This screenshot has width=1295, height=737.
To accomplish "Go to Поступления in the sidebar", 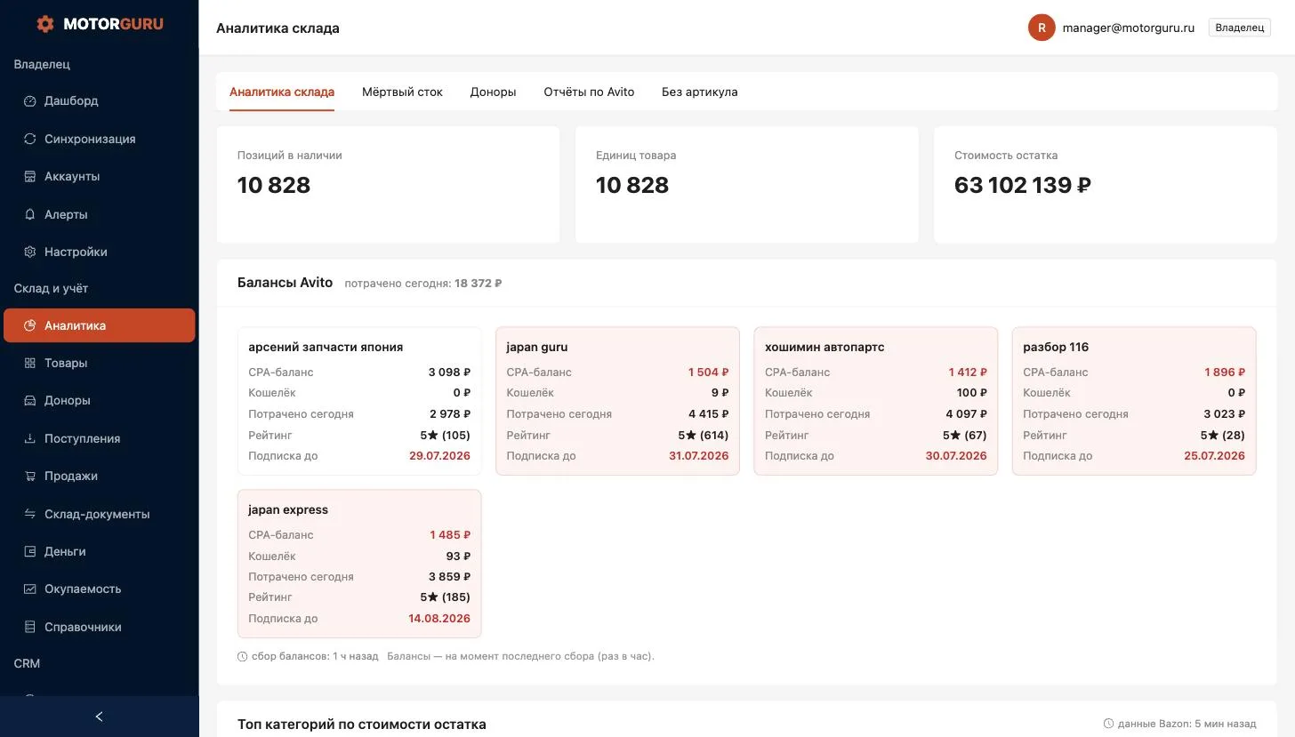I will click(x=100, y=438).
